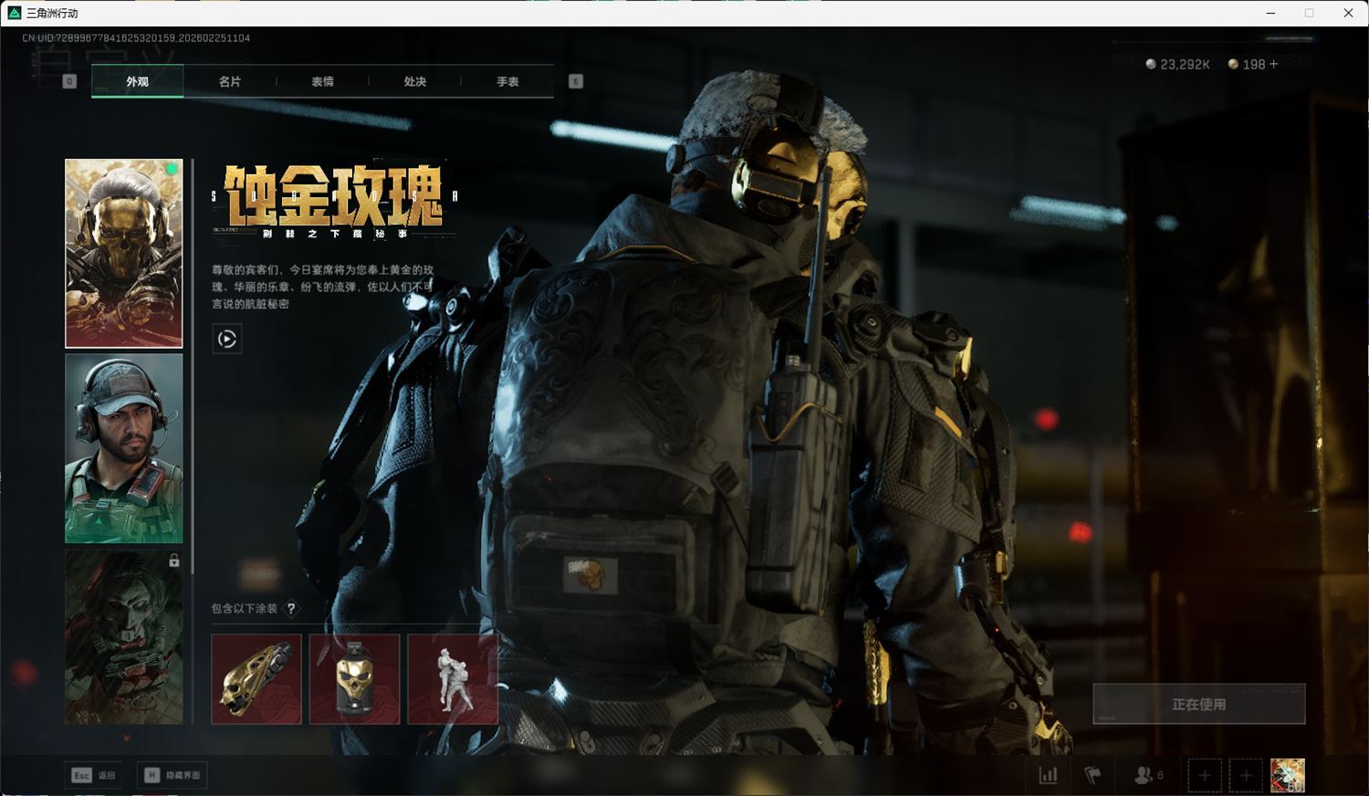1369x796 pixels.
Task: Open the friends list icon
Action: (x=1144, y=775)
